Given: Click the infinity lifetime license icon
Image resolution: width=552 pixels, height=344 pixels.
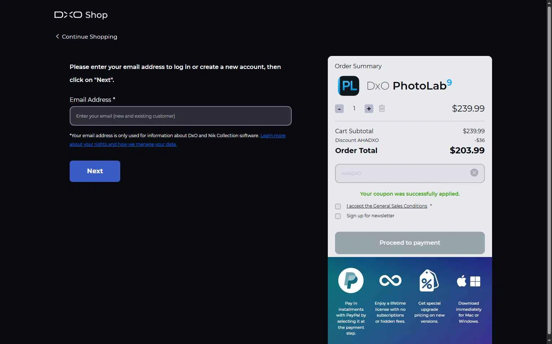Looking at the screenshot, I should point(390,280).
